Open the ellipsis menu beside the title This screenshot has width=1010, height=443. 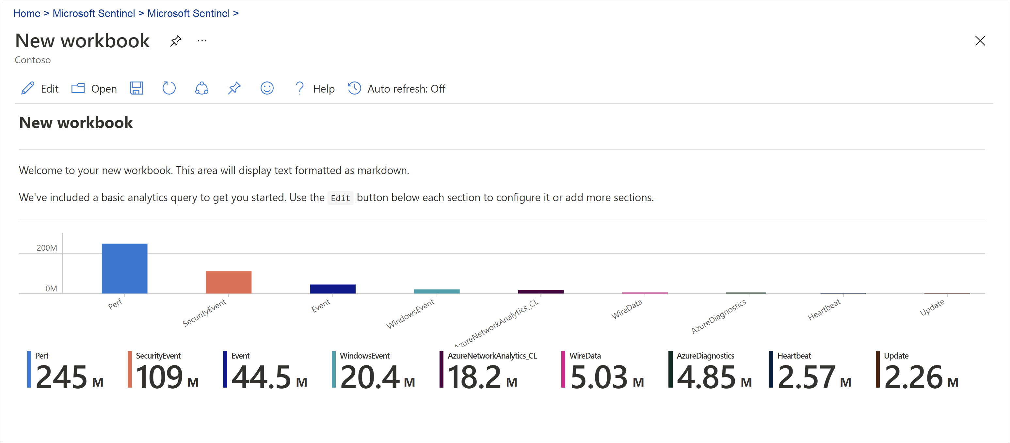[202, 41]
